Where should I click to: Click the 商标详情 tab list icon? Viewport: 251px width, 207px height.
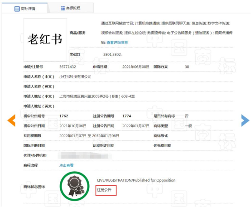pyautogui.click(x=17, y=9)
